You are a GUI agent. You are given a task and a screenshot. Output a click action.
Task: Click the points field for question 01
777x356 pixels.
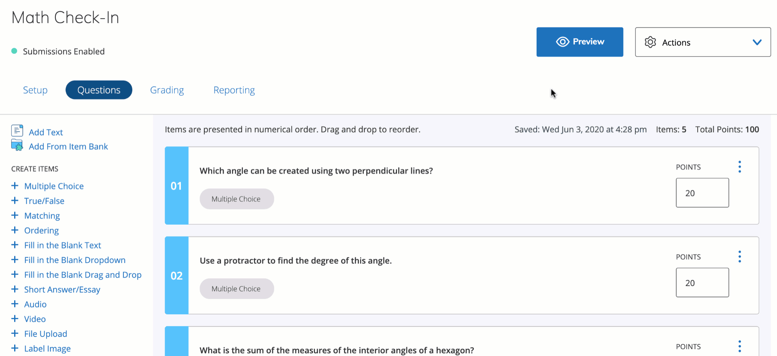[x=702, y=193]
